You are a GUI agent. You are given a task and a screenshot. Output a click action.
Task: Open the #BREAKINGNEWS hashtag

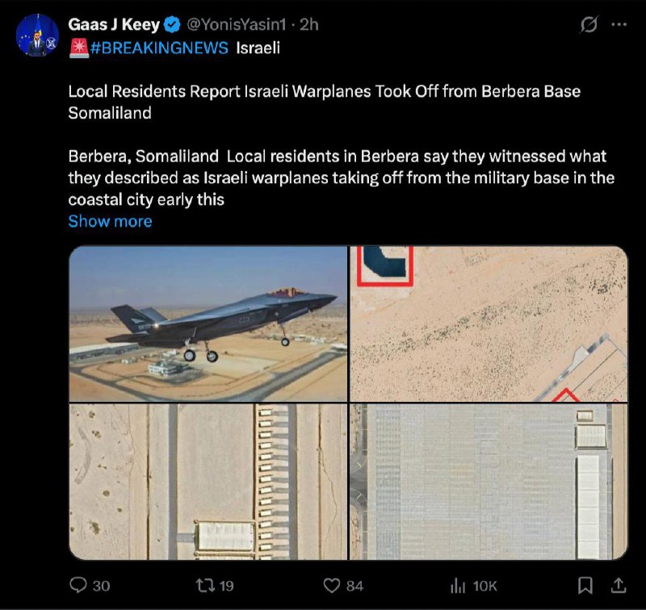[x=159, y=48]
